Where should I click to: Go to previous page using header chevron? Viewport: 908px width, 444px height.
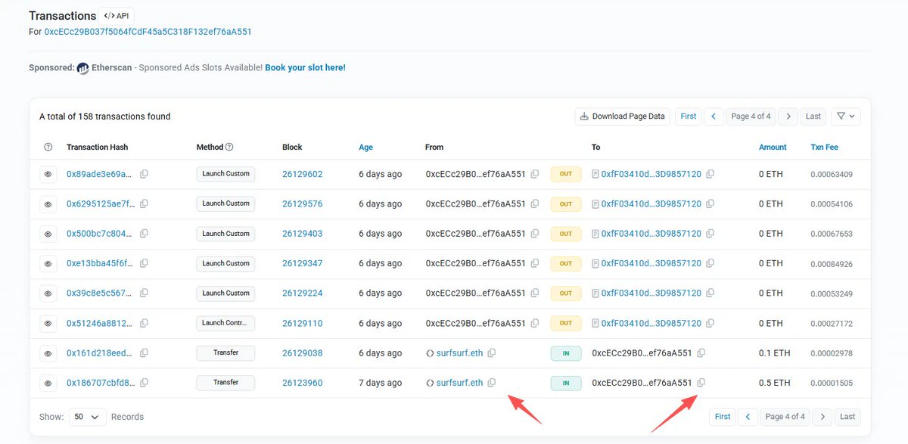pyautogui.click(x=714, y=116)
